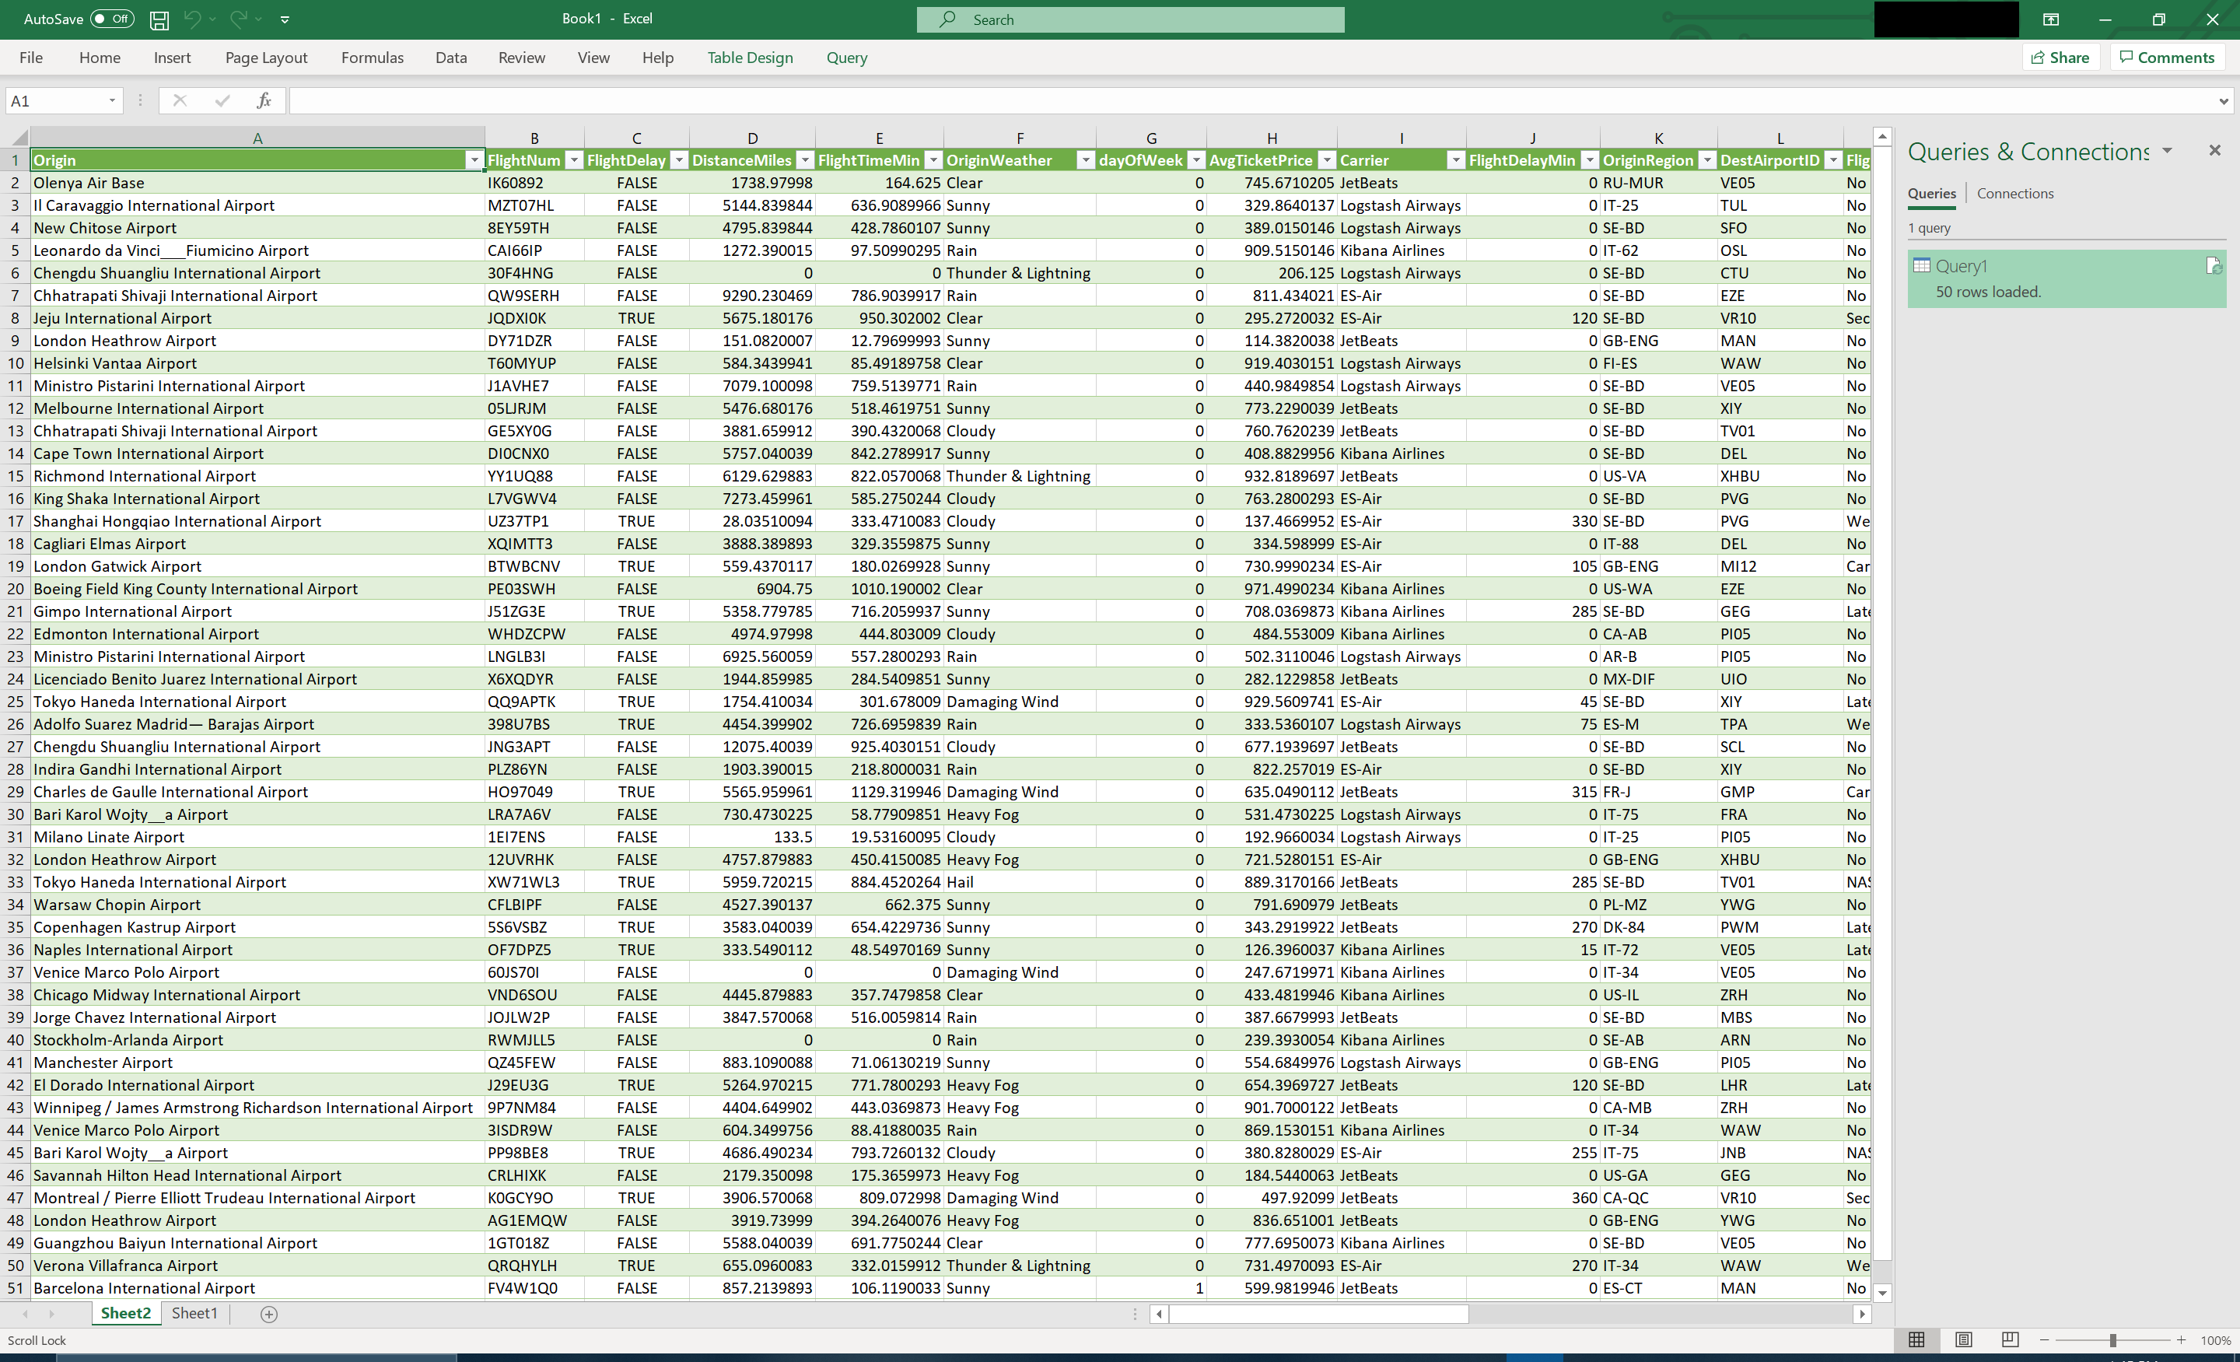Screen dimensions: 2240x1362
Task: Click vertical scrollbar up arrow
Action: coord(1883,138)
